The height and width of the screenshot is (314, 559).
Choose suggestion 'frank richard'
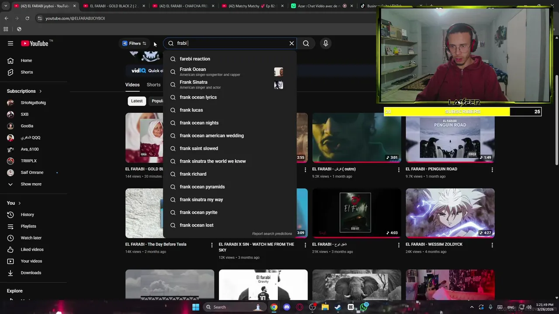(230, 174)
